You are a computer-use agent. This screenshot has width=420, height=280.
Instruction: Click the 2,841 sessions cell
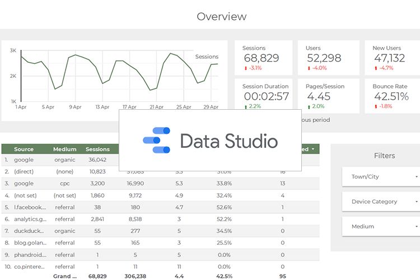click(97, 219)
